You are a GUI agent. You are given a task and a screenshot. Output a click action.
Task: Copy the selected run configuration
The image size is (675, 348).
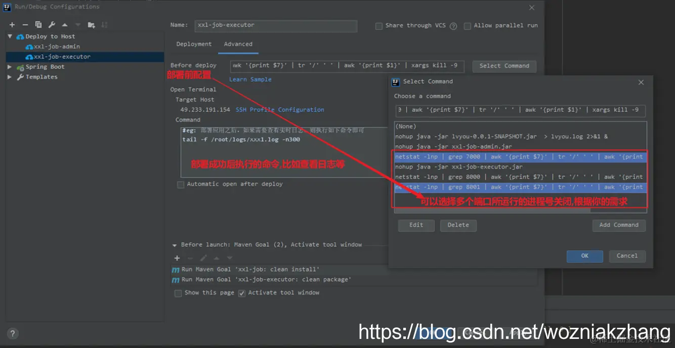pos(38,25)
